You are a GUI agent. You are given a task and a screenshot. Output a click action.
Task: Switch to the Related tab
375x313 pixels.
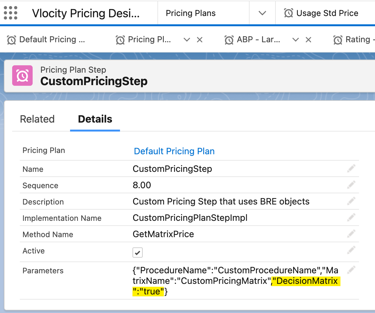37,119
